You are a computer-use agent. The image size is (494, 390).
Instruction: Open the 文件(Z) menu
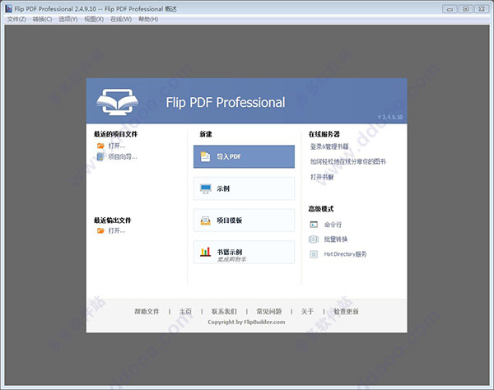pos(16,19)
